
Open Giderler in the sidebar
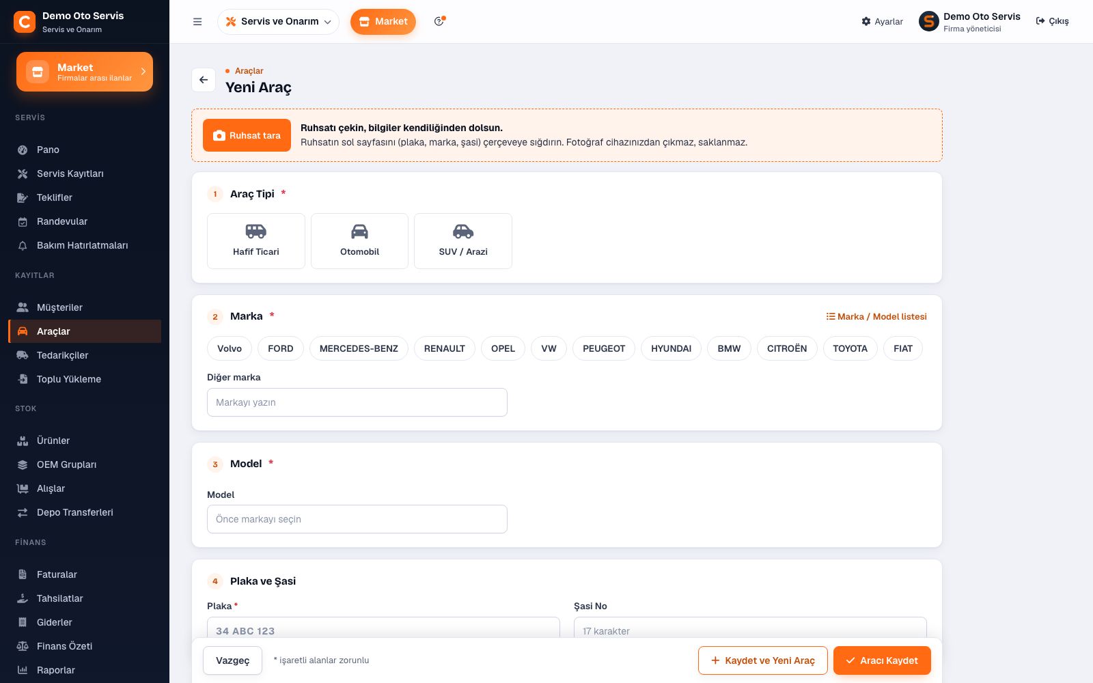tap(85, 622)
